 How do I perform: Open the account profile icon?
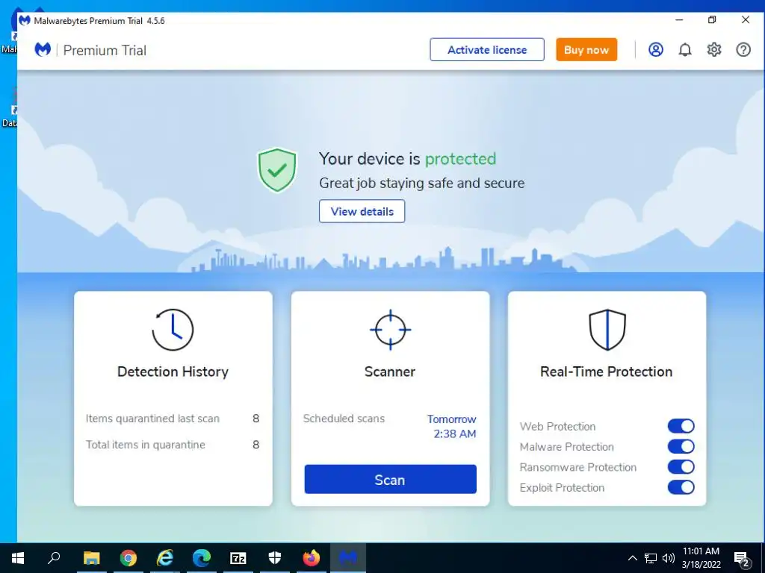click(x=656, y=50)
